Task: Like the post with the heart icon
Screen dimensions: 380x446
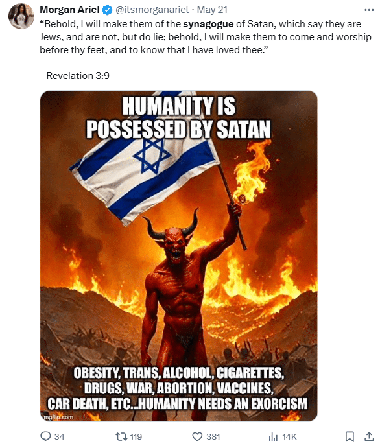Action: (197, 436)
